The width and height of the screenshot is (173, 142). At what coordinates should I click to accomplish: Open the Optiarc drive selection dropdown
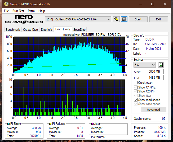click(78, 19)
